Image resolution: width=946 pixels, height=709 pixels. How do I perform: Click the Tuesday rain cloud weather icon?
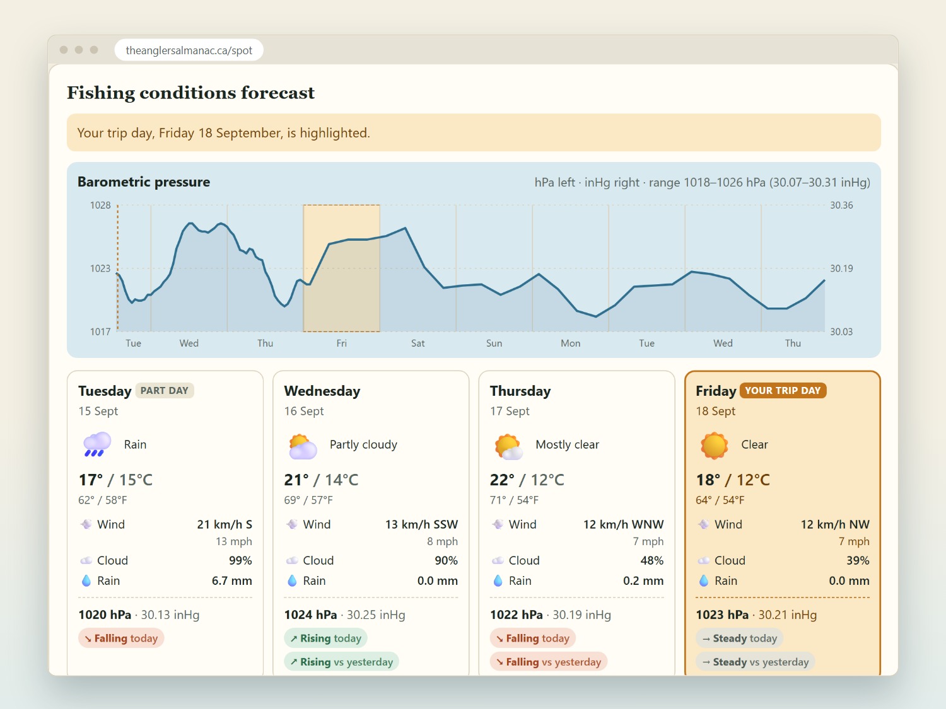pyautogui.click(x=97, y=444)
